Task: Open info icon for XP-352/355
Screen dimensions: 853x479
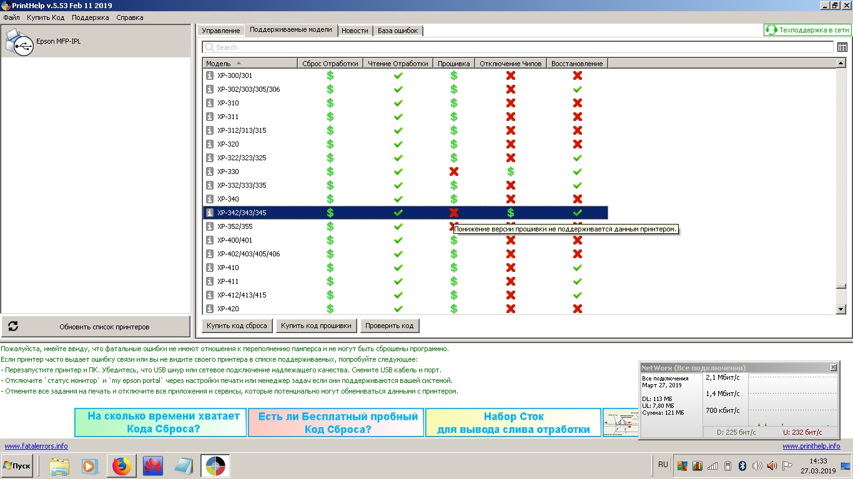Action: click(x=210, y=226)
